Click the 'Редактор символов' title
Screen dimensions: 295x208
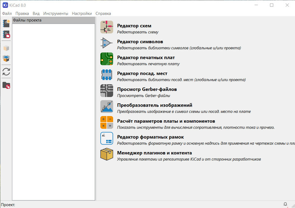[x=140, y=42]
